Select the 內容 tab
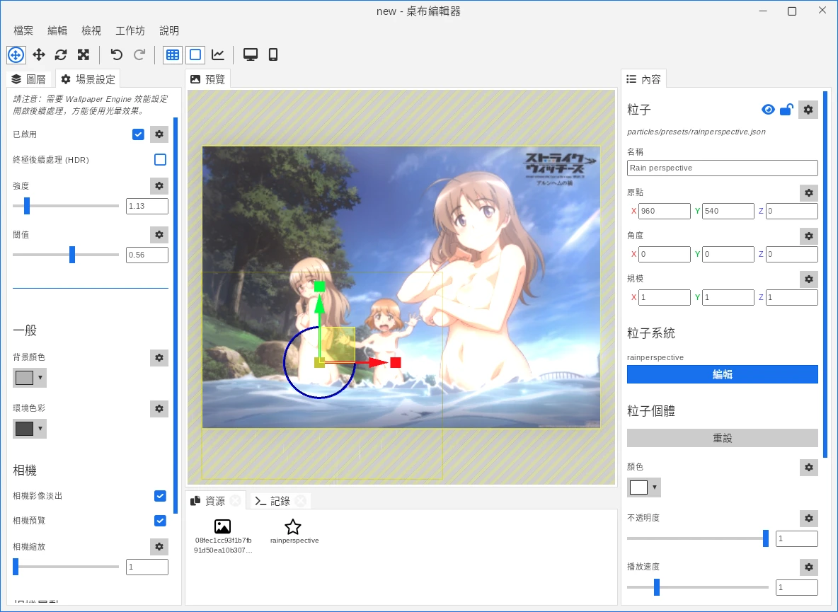 tap(644, 79)
